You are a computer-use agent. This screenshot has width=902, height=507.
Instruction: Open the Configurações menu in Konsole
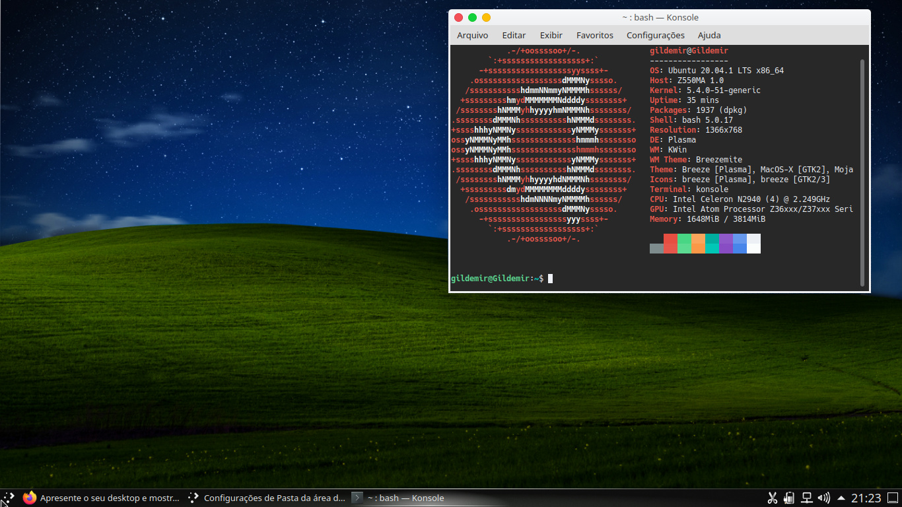point(656,35)
